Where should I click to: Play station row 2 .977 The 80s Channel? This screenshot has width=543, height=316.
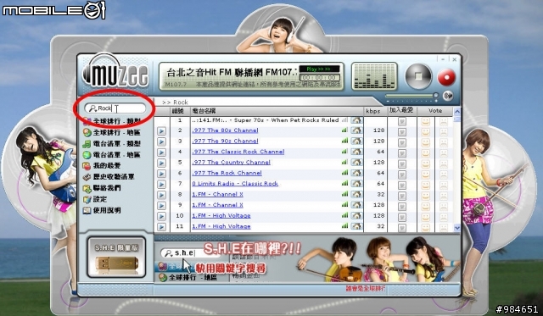click(x=161, y=131)
